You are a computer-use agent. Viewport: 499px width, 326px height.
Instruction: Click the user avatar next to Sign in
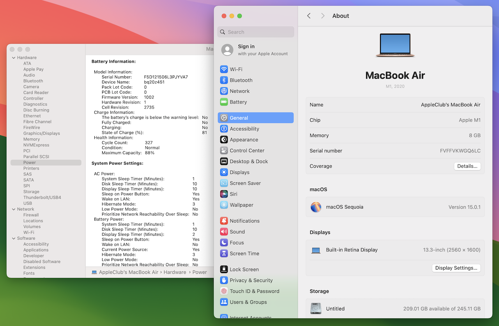pos(227,50)
